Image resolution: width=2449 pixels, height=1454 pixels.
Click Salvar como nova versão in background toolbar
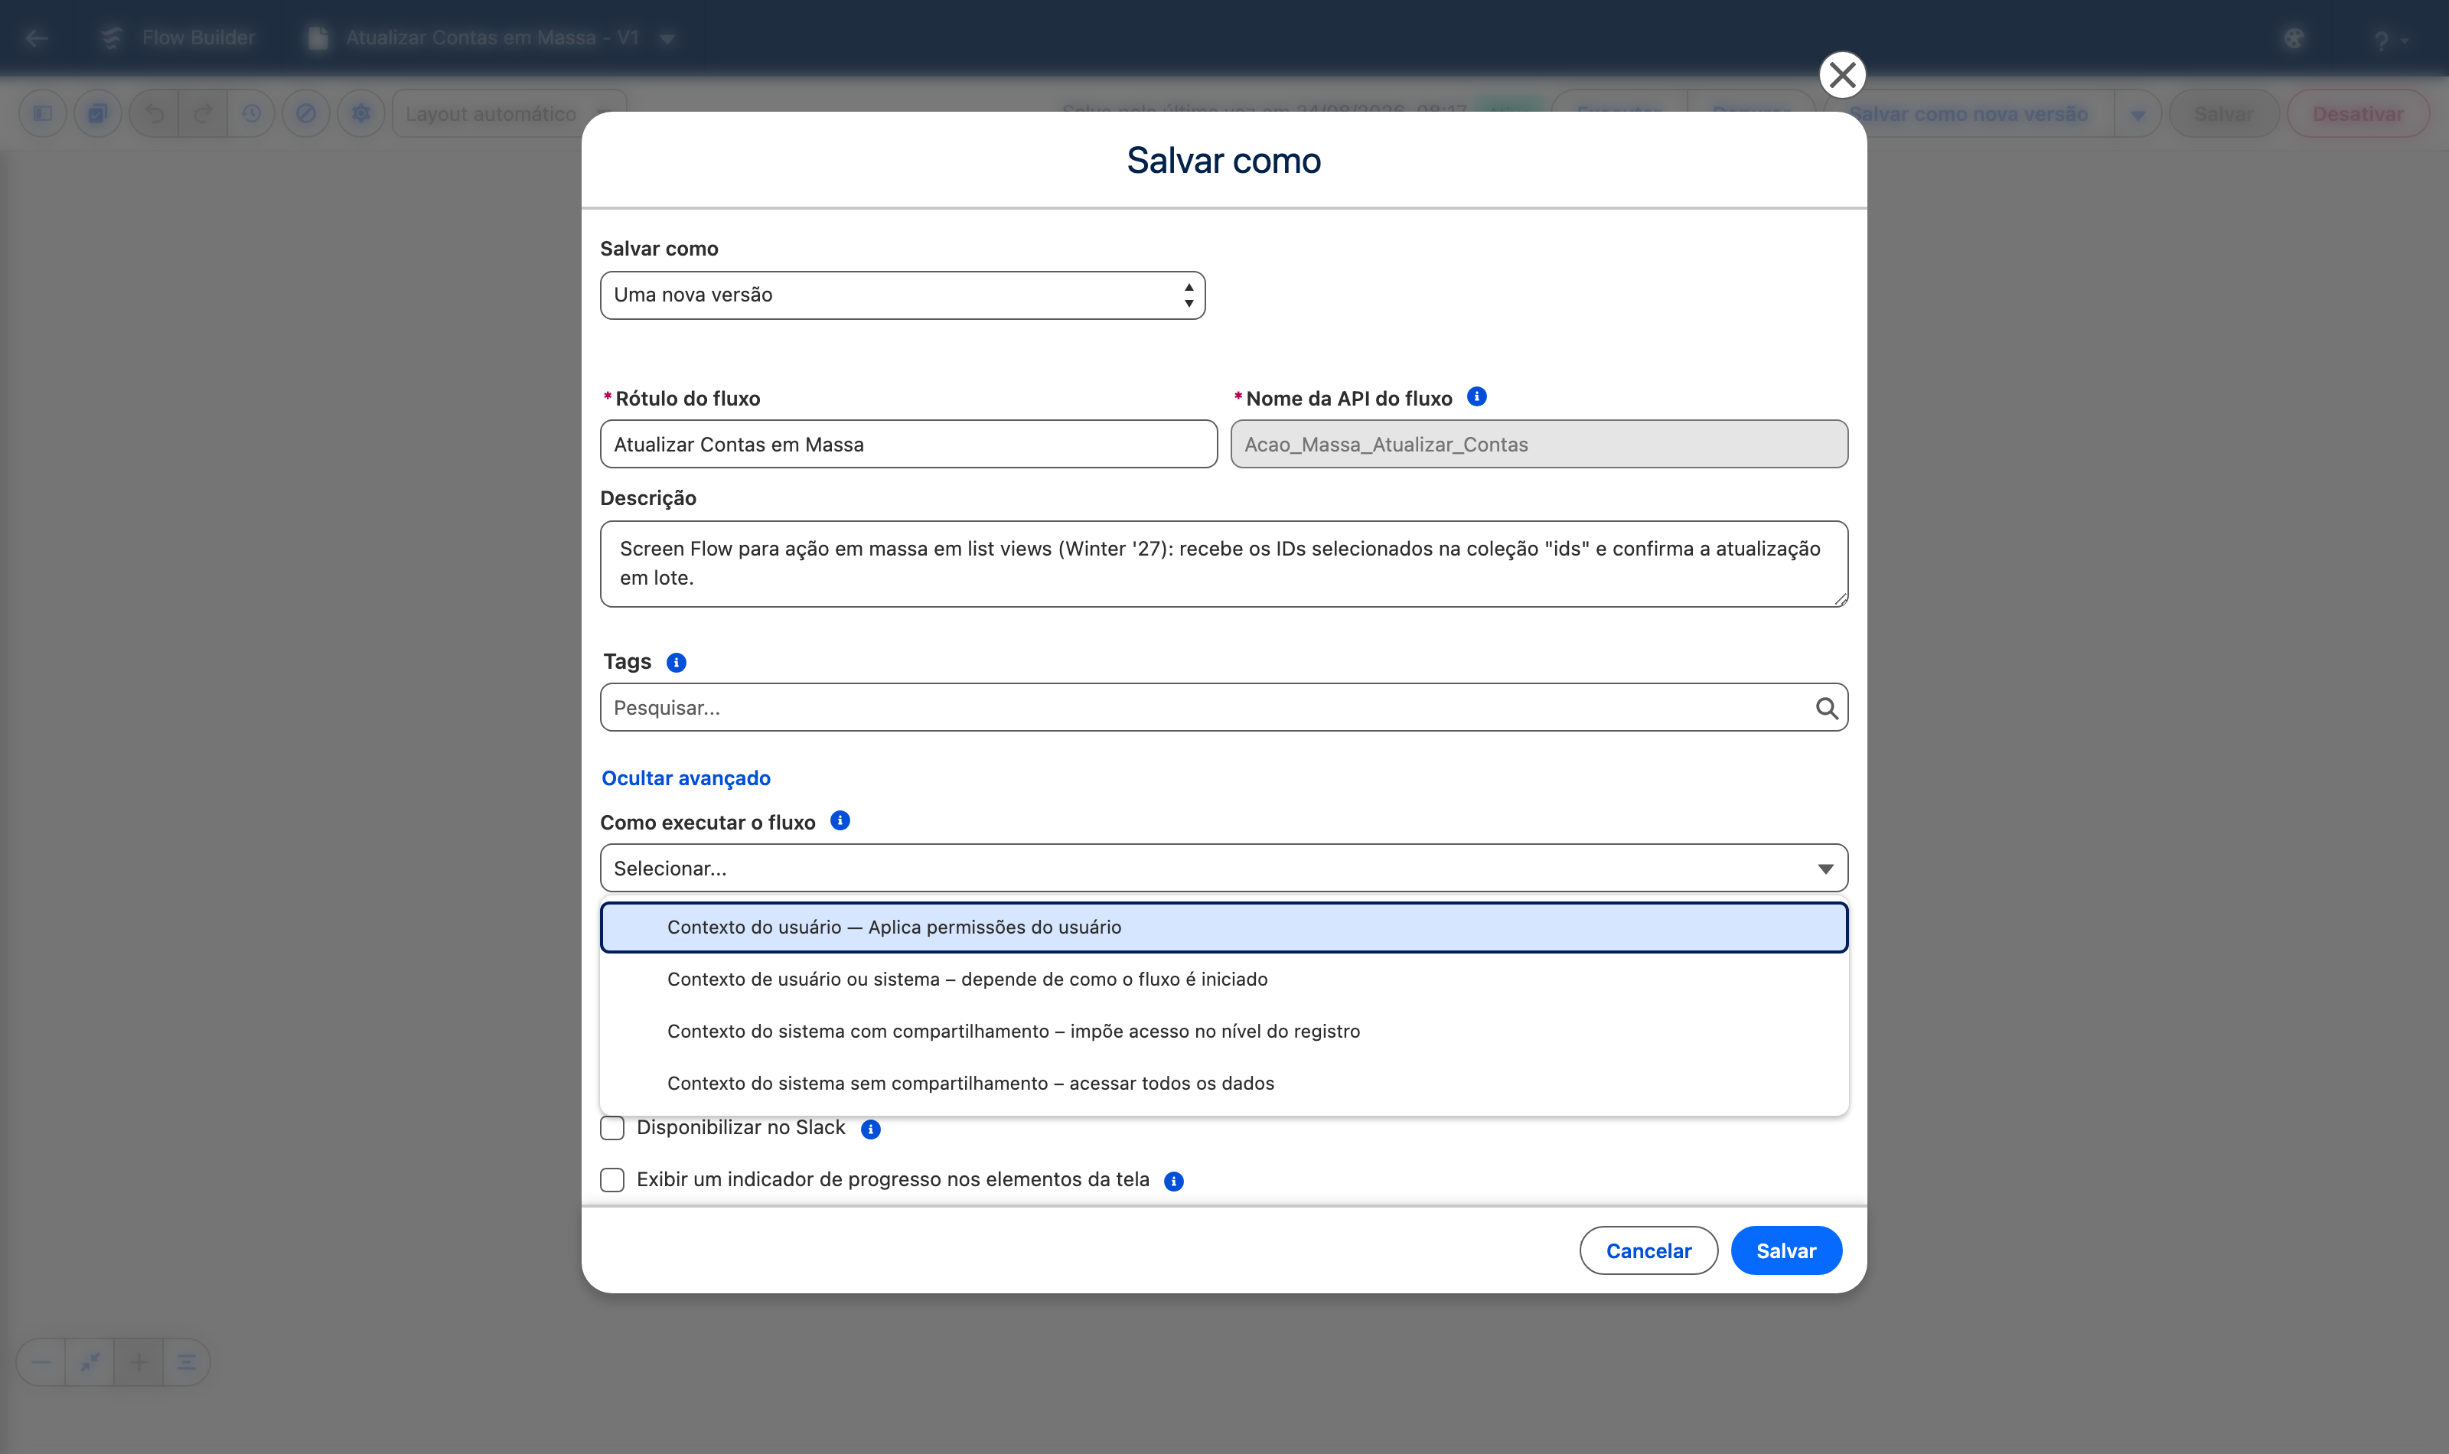(1969, 114)
